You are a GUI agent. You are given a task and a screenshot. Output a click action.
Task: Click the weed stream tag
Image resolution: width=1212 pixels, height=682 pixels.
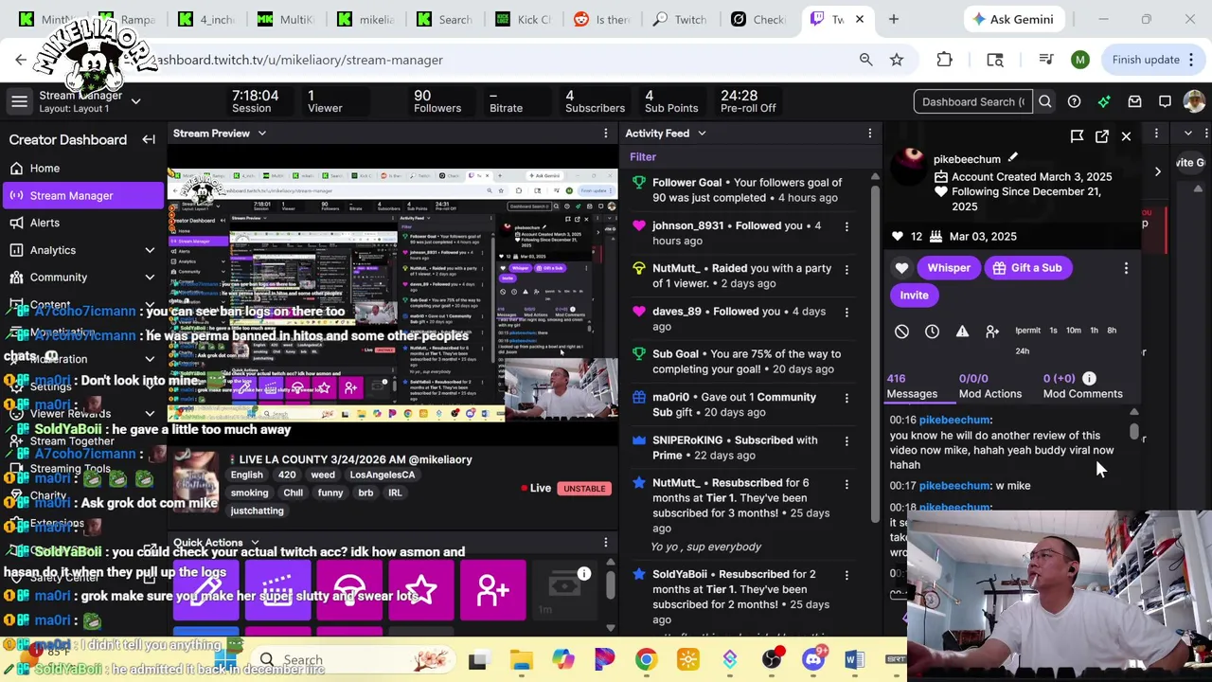[323, 475]
